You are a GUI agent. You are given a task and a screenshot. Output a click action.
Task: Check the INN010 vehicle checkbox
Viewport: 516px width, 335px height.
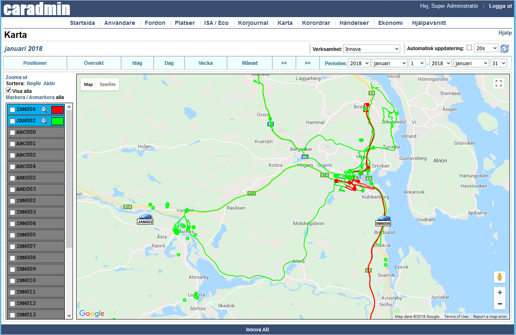coord(12,281)
